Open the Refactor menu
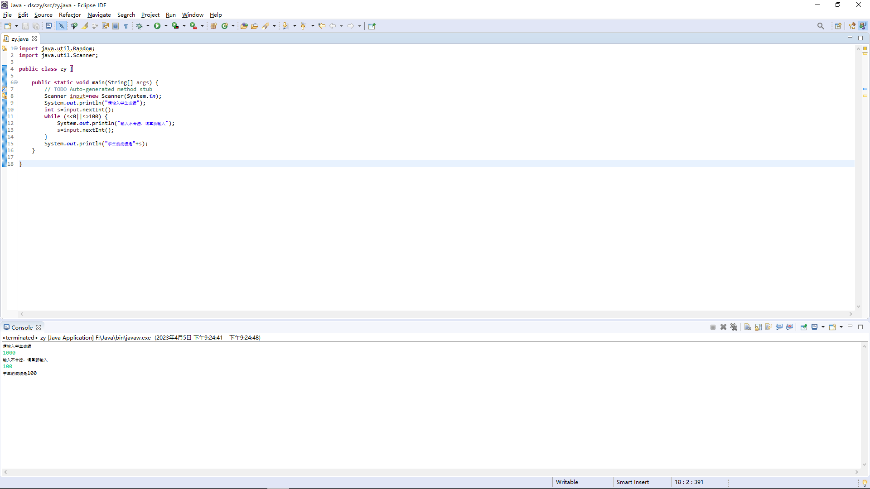 click(69, 15)
